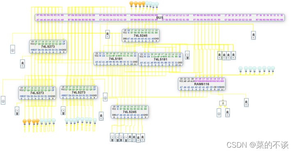This screenshot has height=153, width=295.
Task: Select the 74LS245 chip directly under the BUS
Action: pyautogui.click(x=141, y=35)
